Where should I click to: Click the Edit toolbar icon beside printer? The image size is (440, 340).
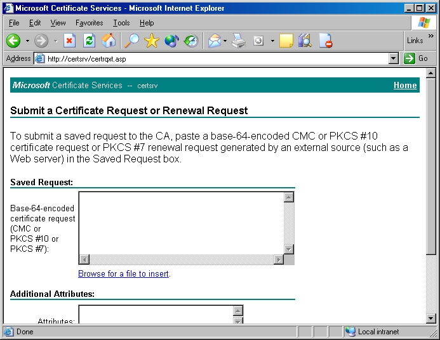point(258,41)
